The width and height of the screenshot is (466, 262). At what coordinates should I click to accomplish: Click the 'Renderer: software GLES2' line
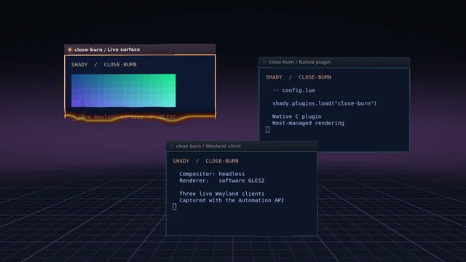[221, 180]
